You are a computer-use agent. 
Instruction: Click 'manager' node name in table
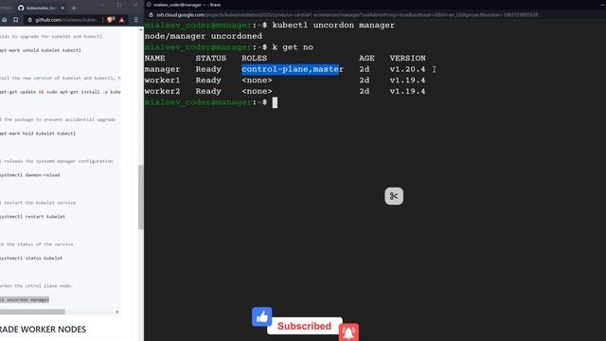click(162, 69)
